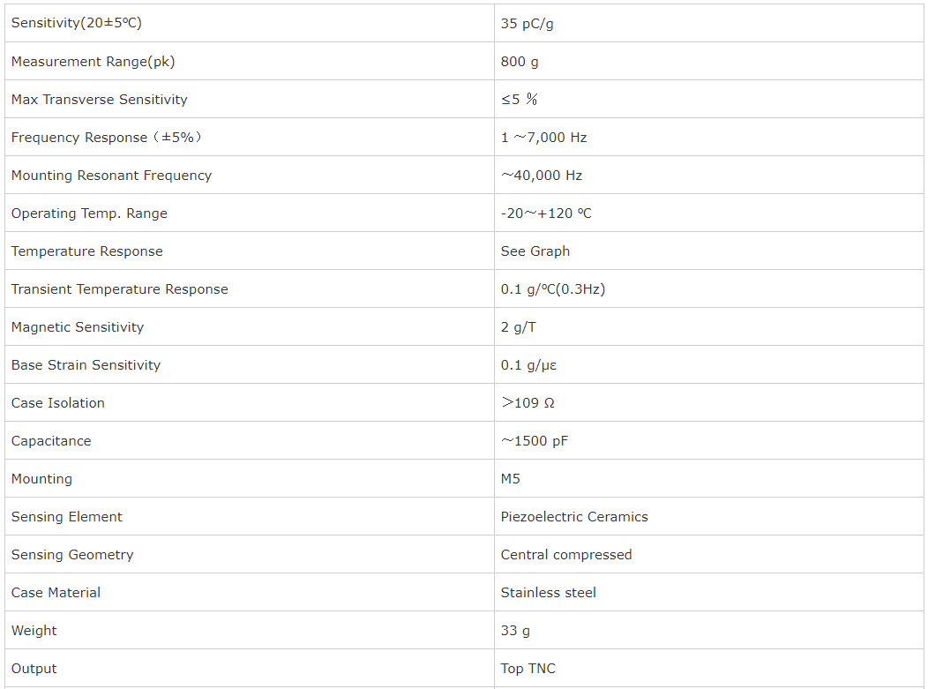The width and height of the screenshot is (928, 689).
Task: Select the 1~7,000 Hz frequency value
Action: [543, 138]
